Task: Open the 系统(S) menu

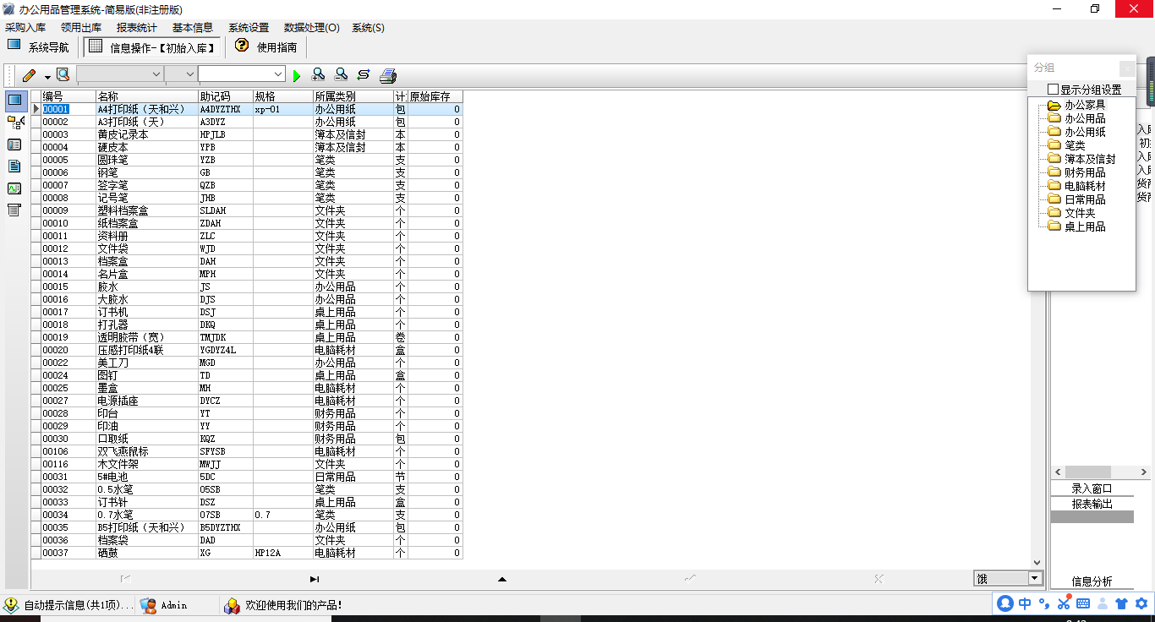Action: tap(368, 28)
